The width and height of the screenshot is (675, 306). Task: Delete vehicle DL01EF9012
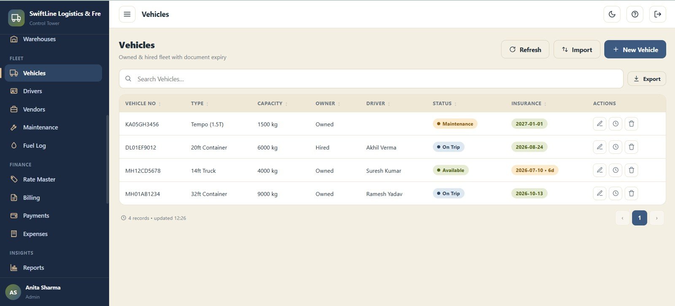tap(632, 147)
